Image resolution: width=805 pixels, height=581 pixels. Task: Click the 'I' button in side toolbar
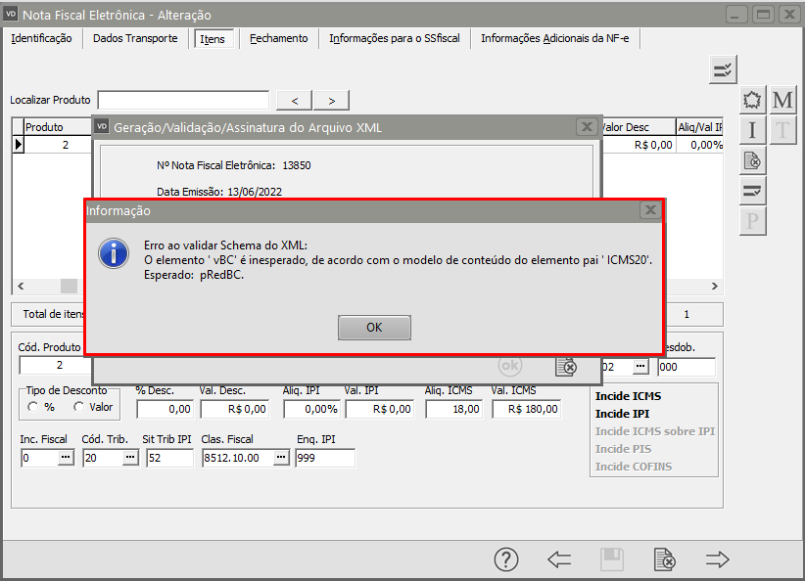pos(752,130)
